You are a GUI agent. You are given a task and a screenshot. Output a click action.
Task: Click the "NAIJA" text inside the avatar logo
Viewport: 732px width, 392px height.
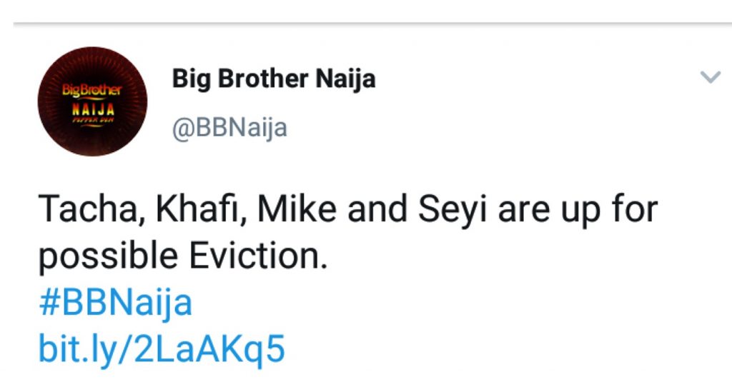tap(91, 109)
